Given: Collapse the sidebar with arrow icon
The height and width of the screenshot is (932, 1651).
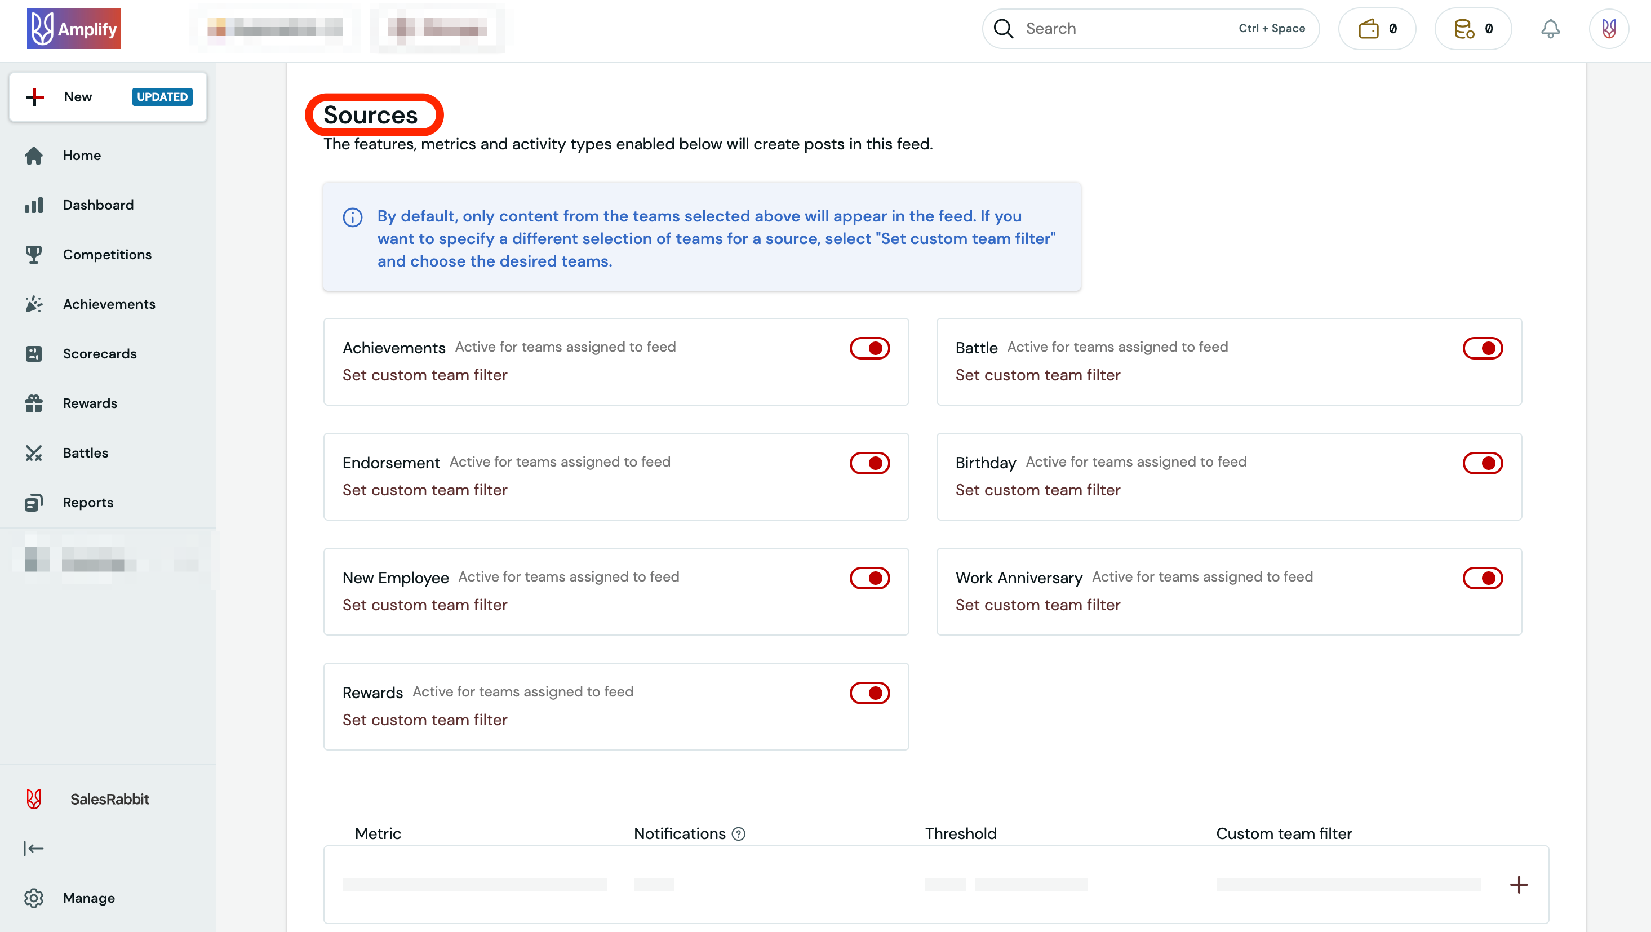Looking at the screenshot, I should pyautogui.click(x=33, y=848).
